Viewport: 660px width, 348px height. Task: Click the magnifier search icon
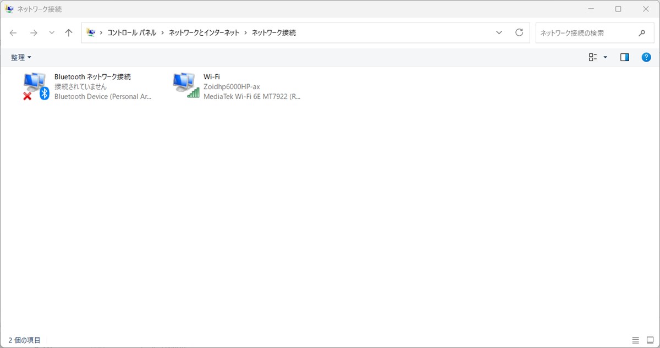click(642, 33)
